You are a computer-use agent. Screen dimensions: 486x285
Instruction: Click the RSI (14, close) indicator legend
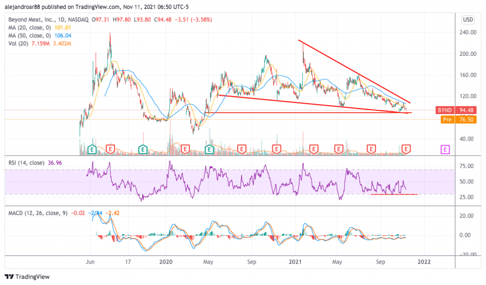pyautogui.click(x=26, y=162)
